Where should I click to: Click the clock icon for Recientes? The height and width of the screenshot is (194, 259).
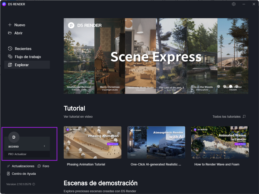10,48
